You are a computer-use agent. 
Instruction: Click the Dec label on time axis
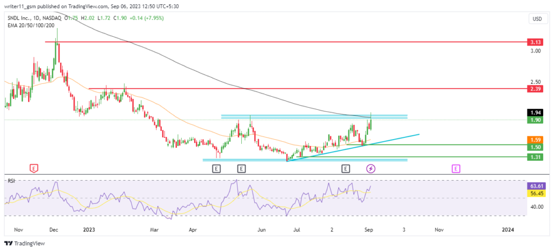[x=54, y=230]
